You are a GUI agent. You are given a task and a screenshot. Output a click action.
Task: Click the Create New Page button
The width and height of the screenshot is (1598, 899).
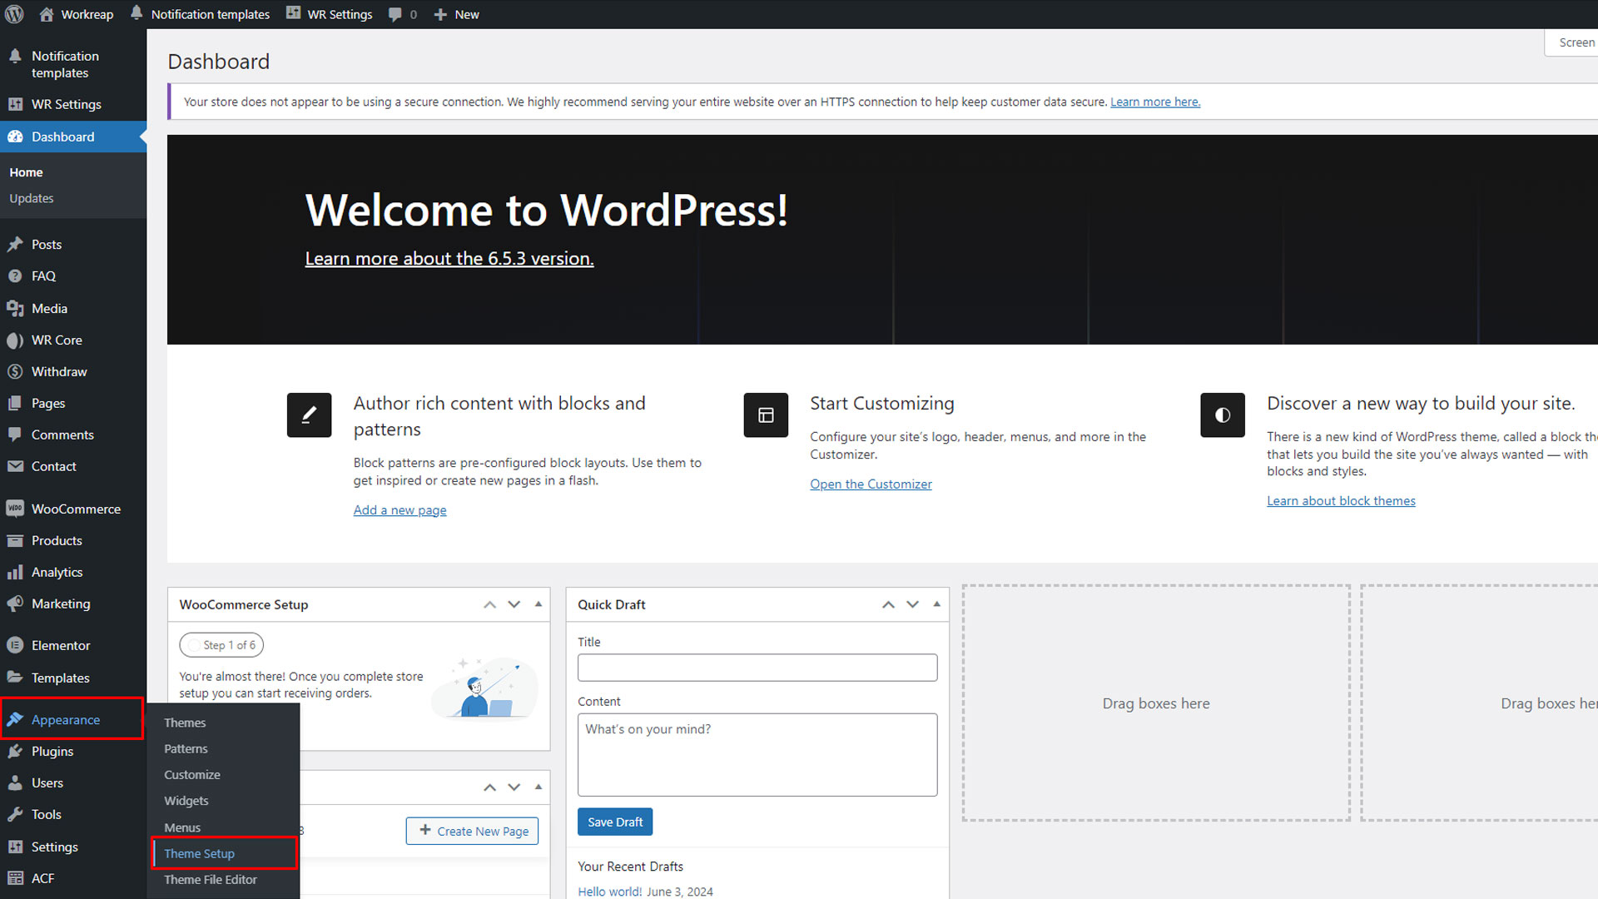pos(473,831)
